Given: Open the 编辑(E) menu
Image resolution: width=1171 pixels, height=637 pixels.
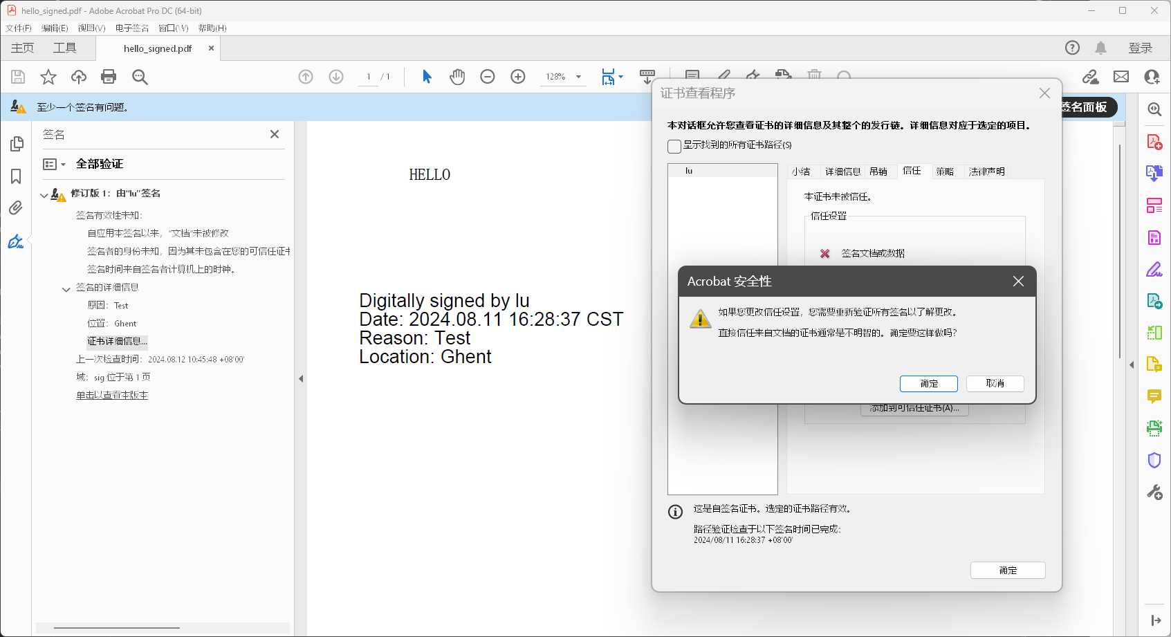Looking at the screenshot, I should click(x=55, y=28).
